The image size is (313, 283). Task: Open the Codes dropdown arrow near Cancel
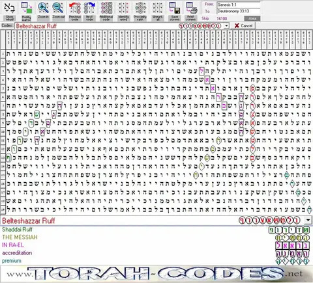click(x=226, y=26)
